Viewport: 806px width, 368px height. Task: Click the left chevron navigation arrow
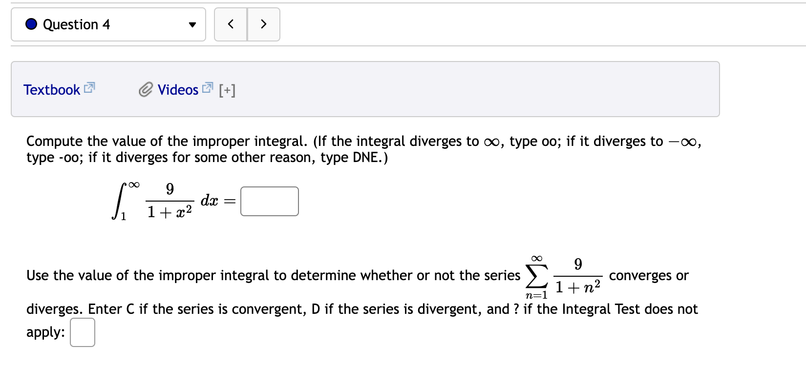click(x=231, y=24)
